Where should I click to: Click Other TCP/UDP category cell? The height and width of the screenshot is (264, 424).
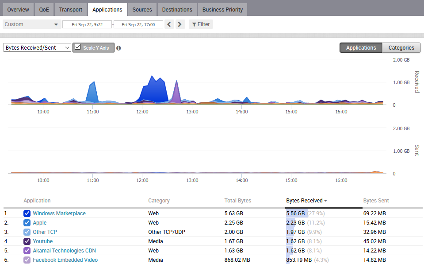click(167, 232)
